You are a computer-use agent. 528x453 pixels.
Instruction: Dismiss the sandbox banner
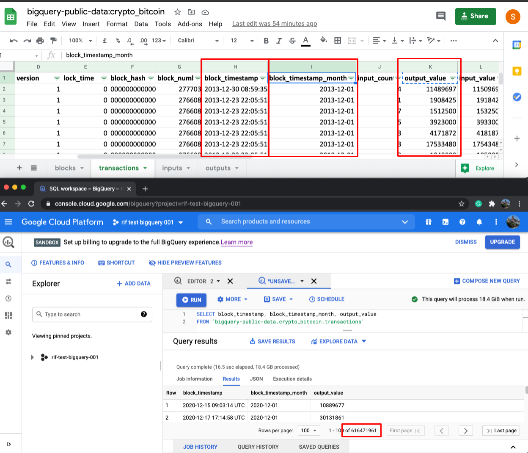tap(466, 242)
